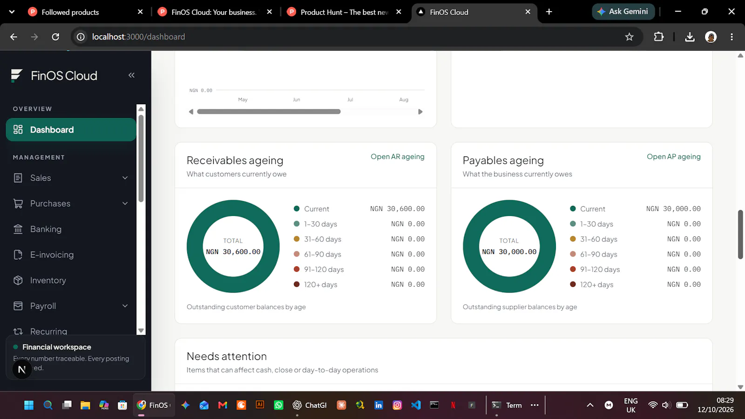
Task: Reload the page
Action: (55, 37)
